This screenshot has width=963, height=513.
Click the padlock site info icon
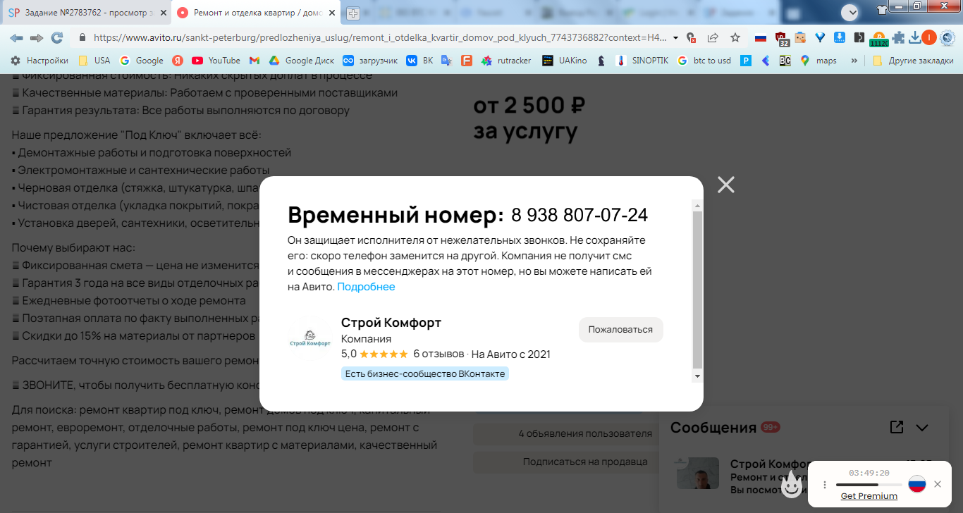[82, 37]
